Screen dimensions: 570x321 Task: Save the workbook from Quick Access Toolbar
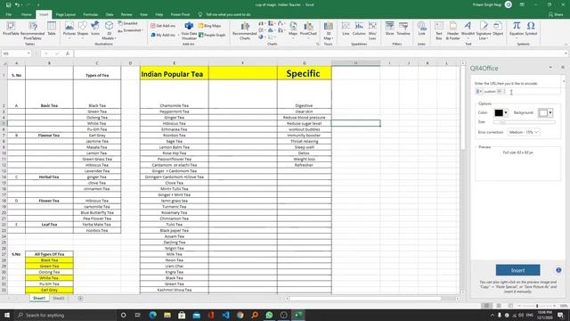8,4
